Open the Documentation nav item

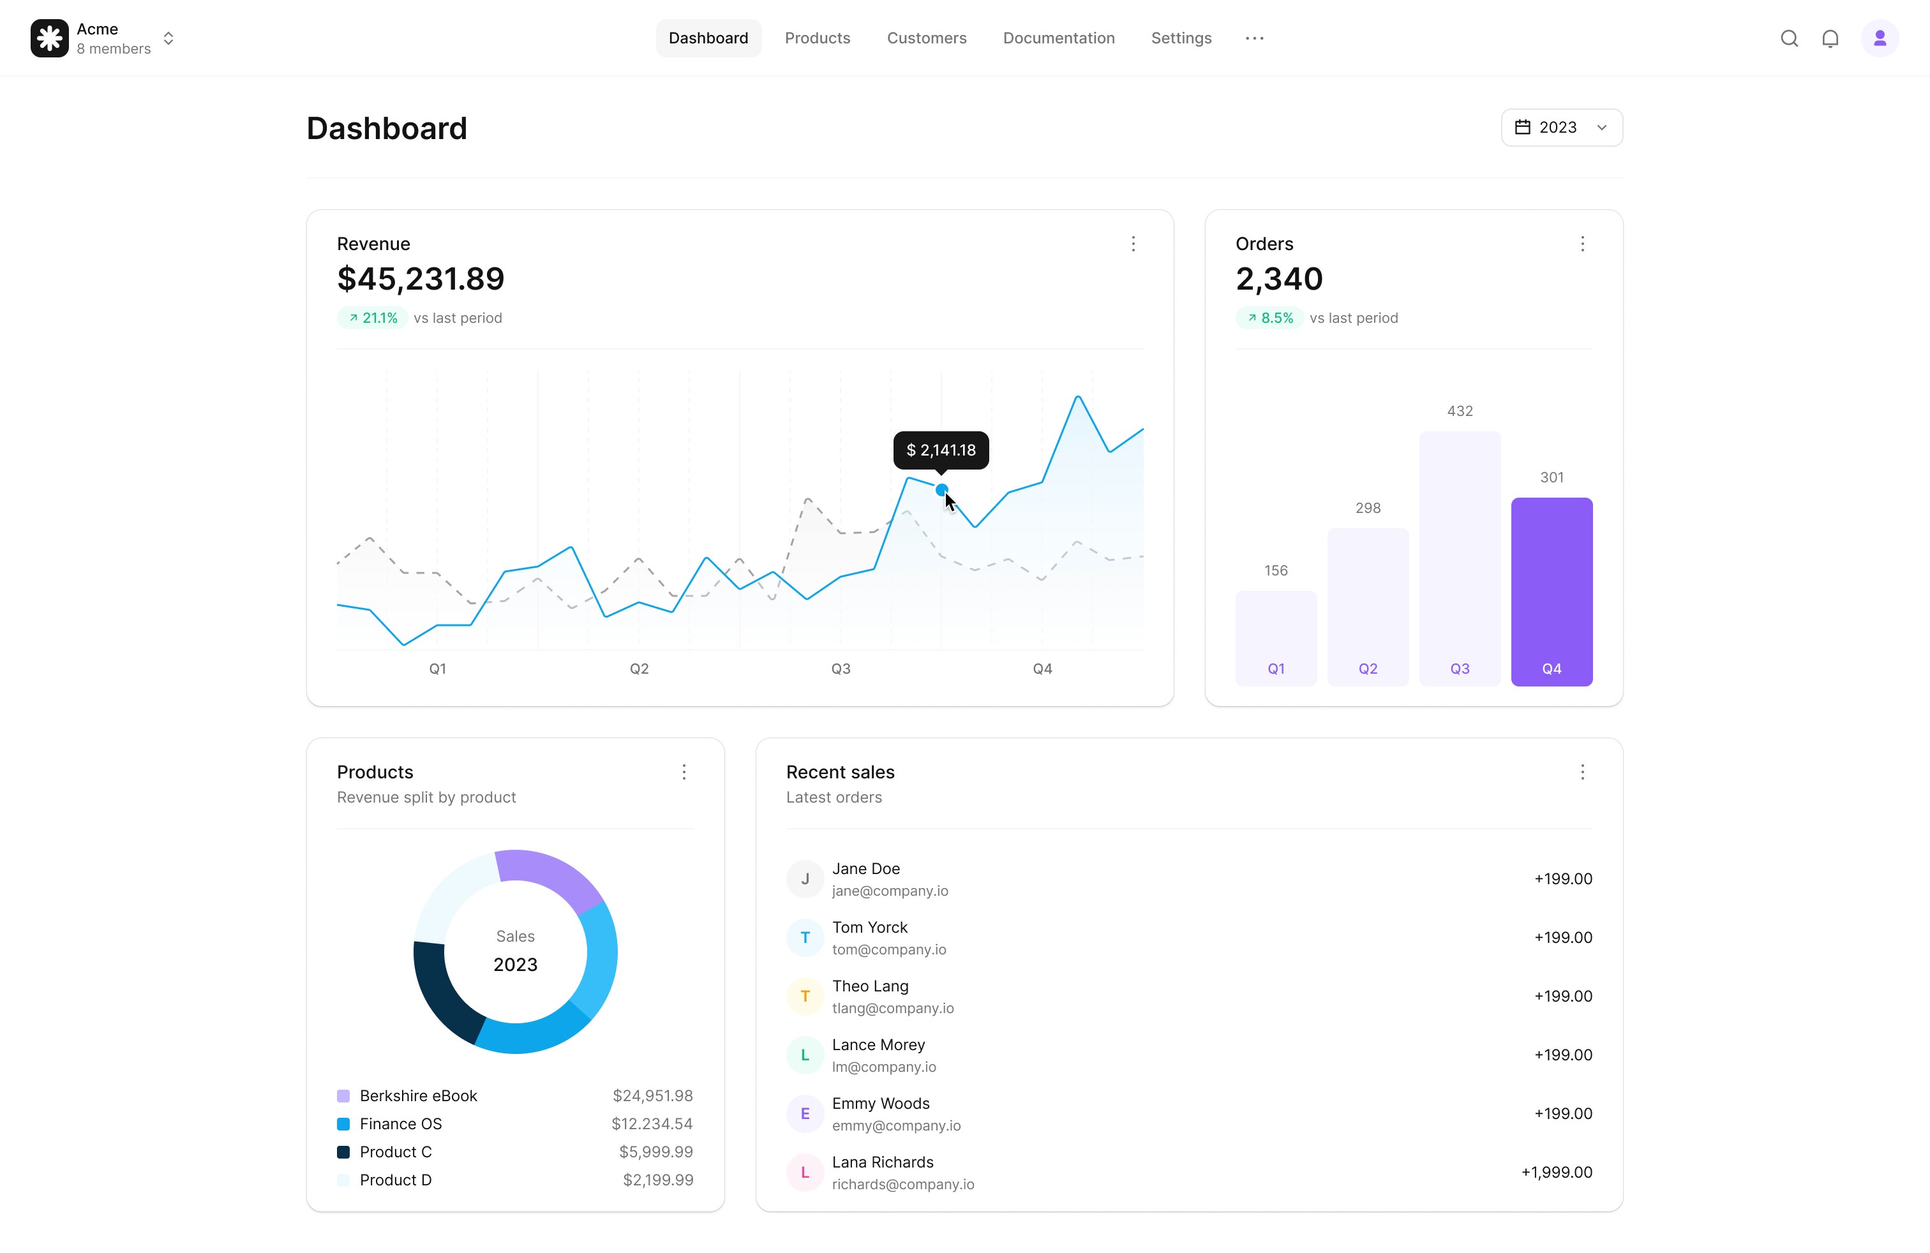[1058, 38]
